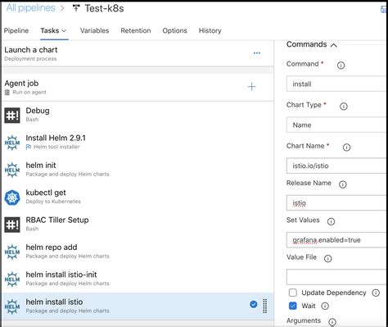Click the Release Name field with istio
Viewport: 388px width, 327px height.
[x=336, y=202]
